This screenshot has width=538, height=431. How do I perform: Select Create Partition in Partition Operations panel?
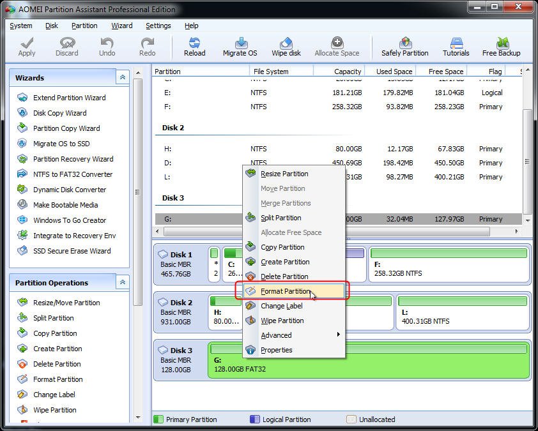pos(50,349)
